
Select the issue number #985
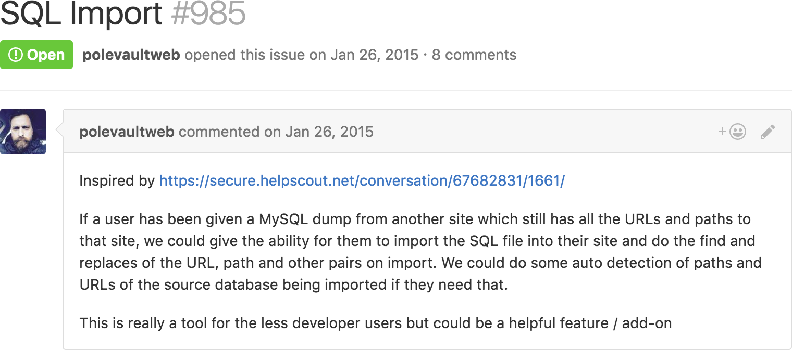(208, 15)
